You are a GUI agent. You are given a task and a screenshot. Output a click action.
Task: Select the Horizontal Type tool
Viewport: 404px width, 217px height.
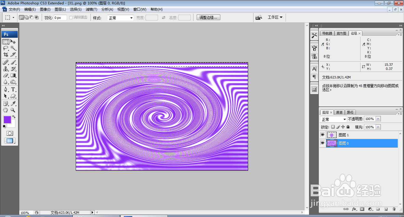tap(13, 90)
